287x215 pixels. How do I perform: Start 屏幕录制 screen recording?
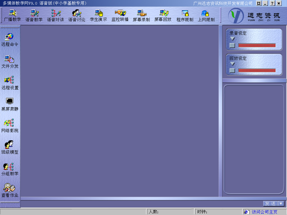coord(141,16)
